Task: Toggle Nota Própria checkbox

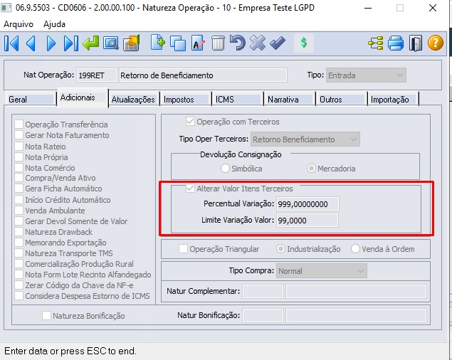Action: [19, 157]
